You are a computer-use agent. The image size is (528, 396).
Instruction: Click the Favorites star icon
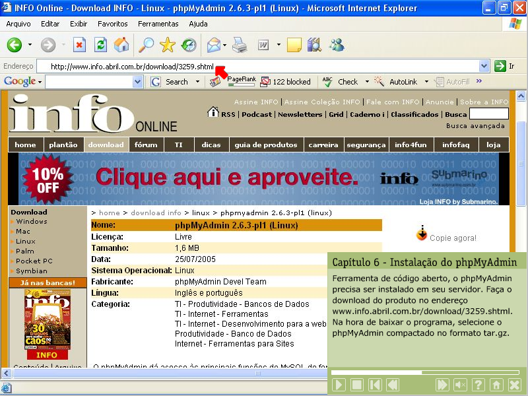pyautogui.click(x=167, y=45)
